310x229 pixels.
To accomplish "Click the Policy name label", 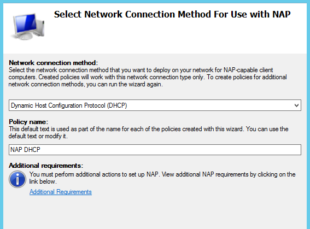I will pos(28,122).
